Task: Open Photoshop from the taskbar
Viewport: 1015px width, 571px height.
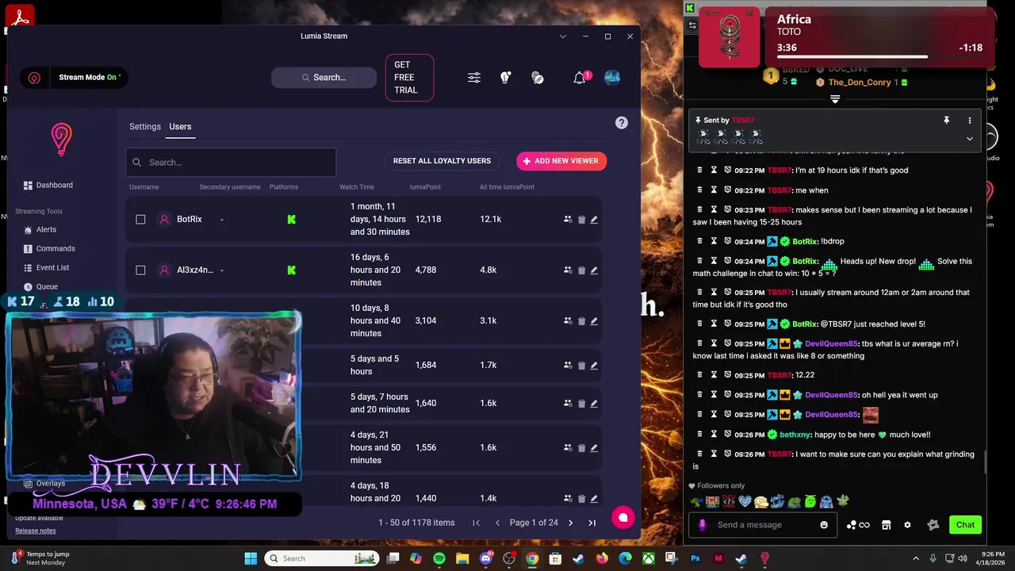Action: (x=695, y=558)
